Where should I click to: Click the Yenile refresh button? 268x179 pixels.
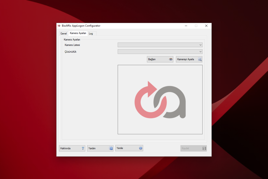129,148
